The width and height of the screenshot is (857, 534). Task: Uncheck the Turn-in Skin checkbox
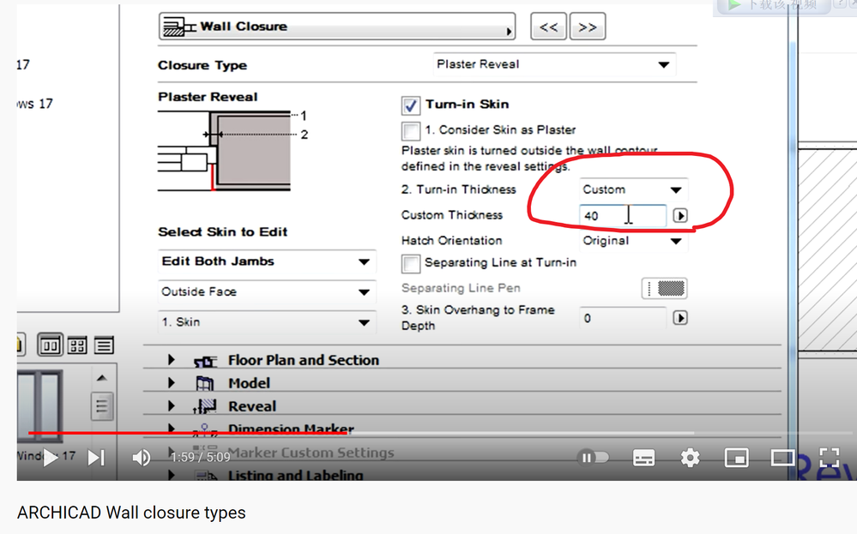(x=410, y=105)
